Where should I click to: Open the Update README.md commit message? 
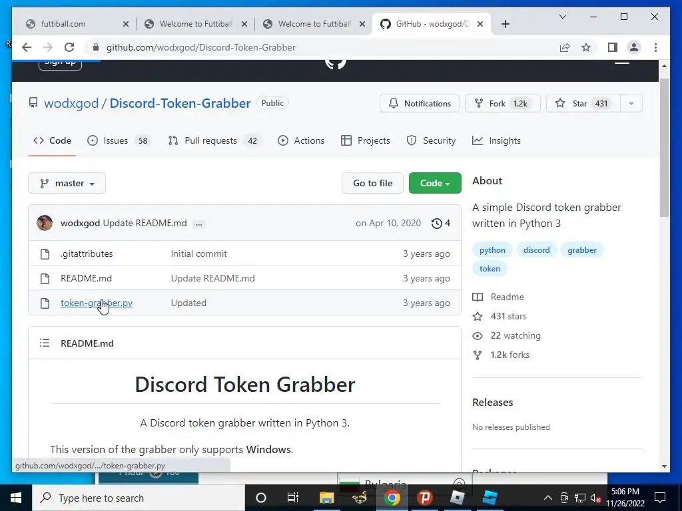pos(145,224)
